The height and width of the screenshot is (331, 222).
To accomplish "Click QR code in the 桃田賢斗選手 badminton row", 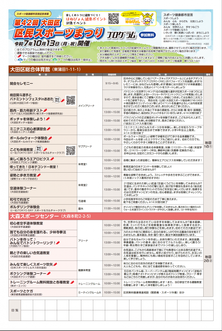I will click(x=71, y=100).
